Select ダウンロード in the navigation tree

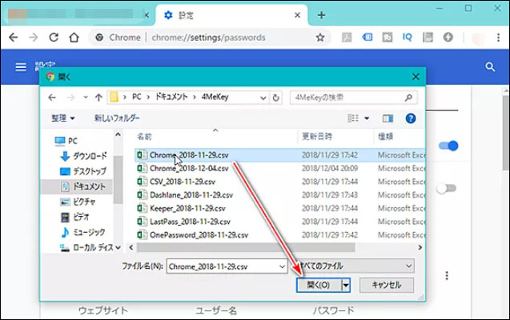83,156
